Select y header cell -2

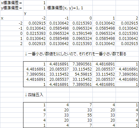(x=35, y=18)
